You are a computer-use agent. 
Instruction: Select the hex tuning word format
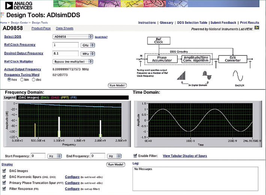(9, 79)
